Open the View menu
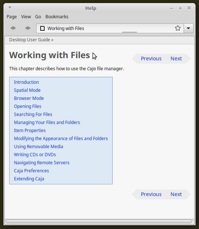The width and height of the screenshot is (199, 229). coord(26,17)
